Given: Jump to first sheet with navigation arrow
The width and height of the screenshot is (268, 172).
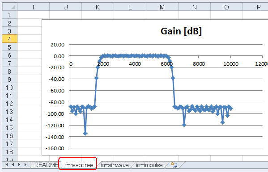Looking at the screenshot, I should click(x=6, y=165).
